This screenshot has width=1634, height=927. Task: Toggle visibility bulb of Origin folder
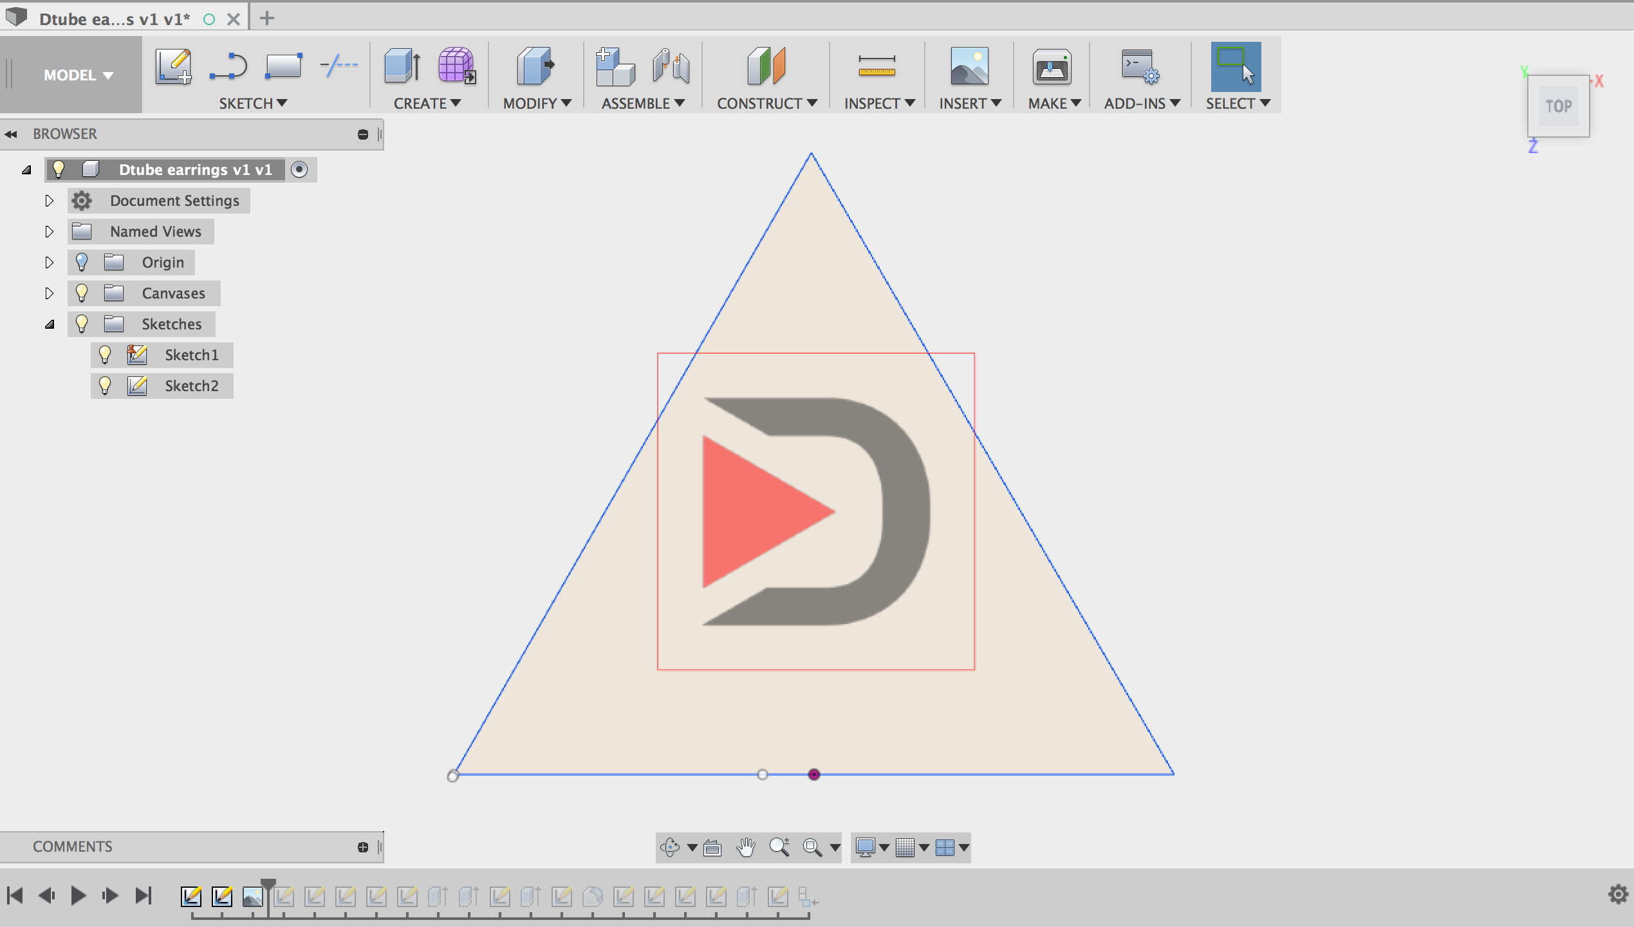click(x=82, y=262)
